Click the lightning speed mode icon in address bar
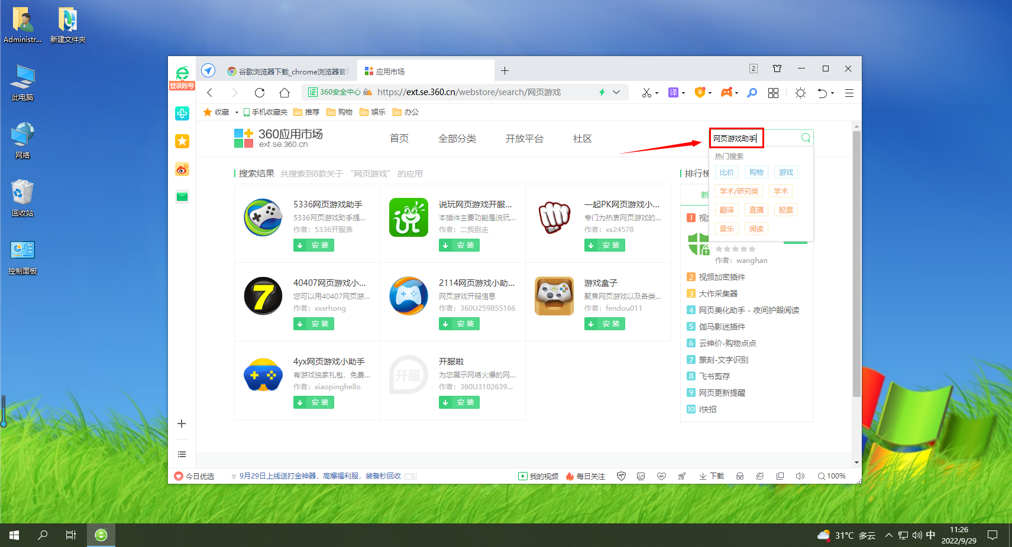This screenshot has height=547, width=1012. click(x=602, y=92)
